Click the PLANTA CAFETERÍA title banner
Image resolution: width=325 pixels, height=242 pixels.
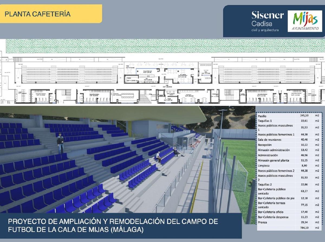(x=51, y=14)
